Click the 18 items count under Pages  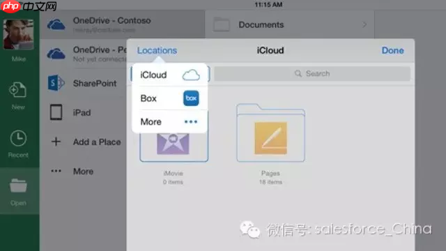tap(270, 182)
